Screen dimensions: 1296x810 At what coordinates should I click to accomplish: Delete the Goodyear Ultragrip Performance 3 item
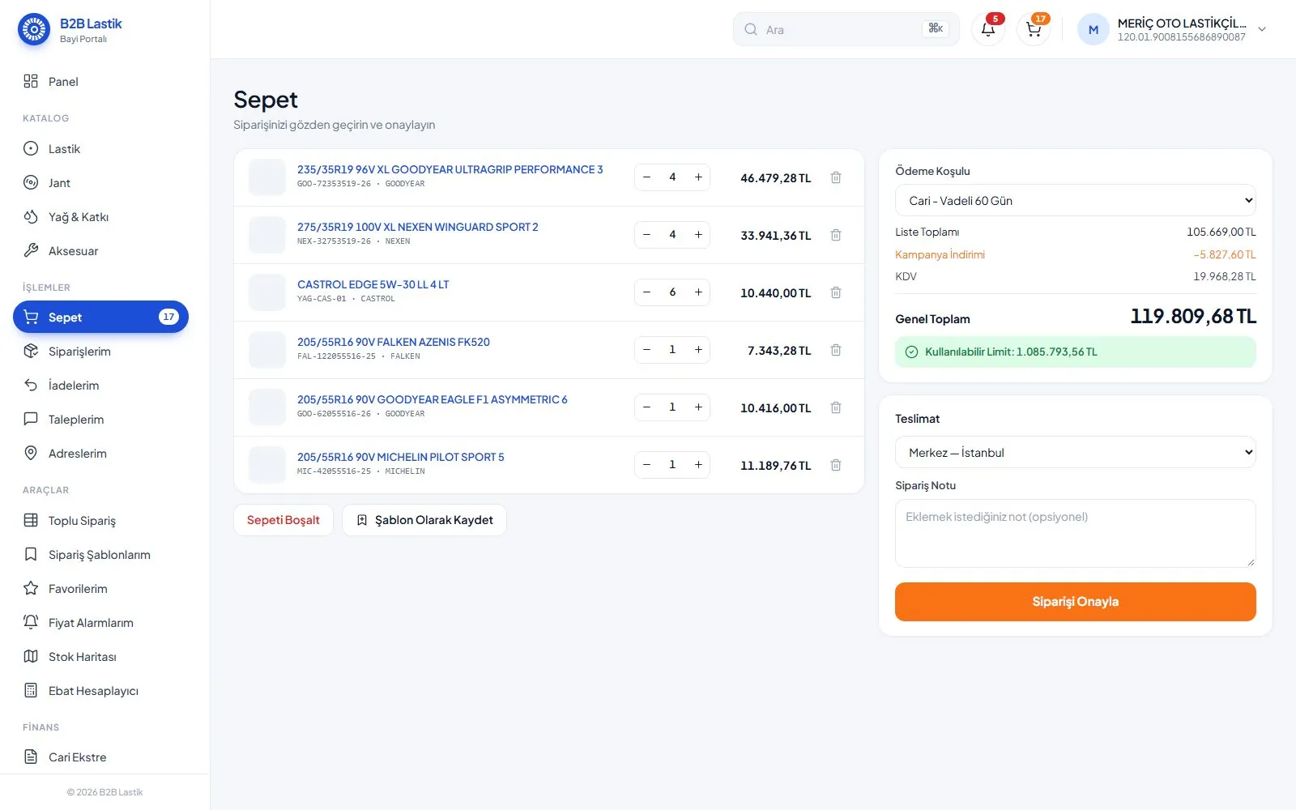tap(836, 177)
